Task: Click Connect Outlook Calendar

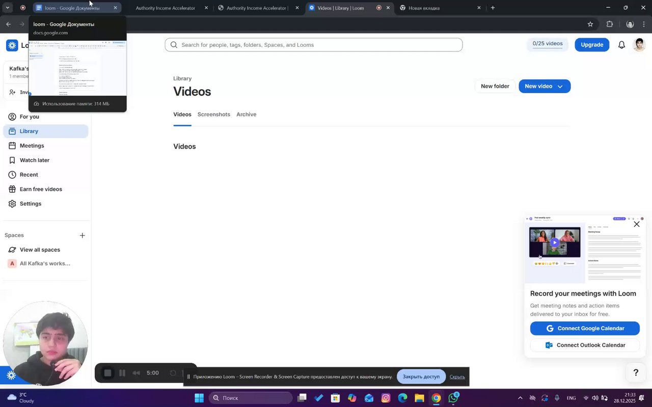Action: pos(585,345)
